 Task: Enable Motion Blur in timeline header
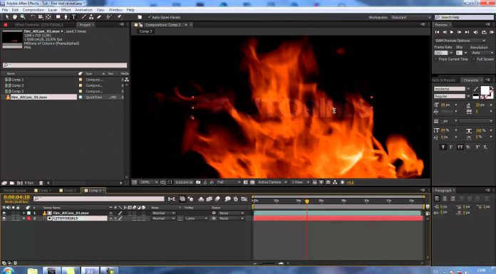pos(217,199)
